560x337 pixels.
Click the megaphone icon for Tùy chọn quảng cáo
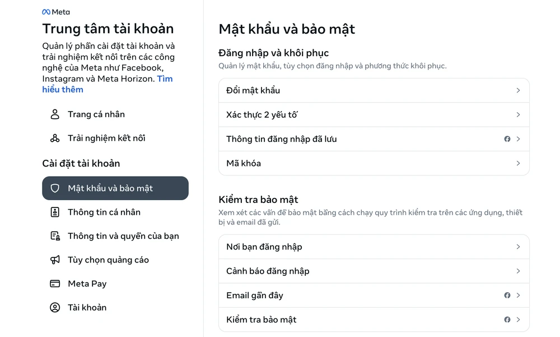[x=54, y=260]
